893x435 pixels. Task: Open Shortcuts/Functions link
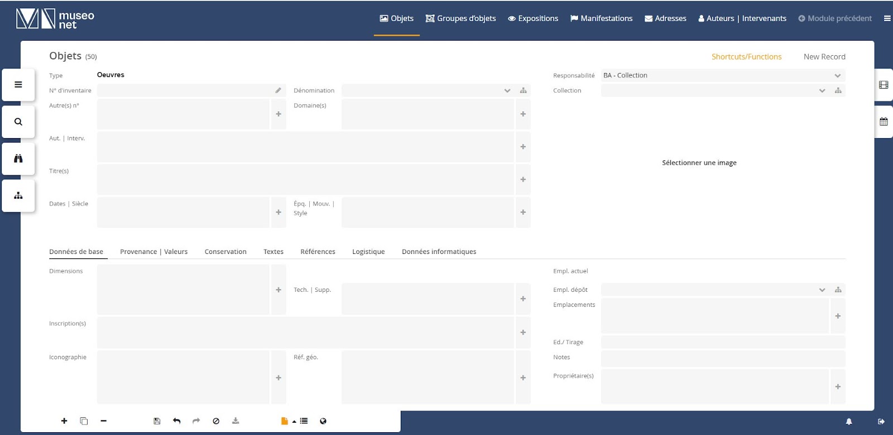[746, 57]
